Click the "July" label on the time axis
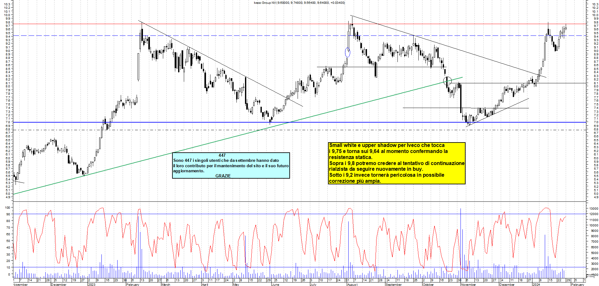Screen dimensions: 599x286 [x=313, y=284]
